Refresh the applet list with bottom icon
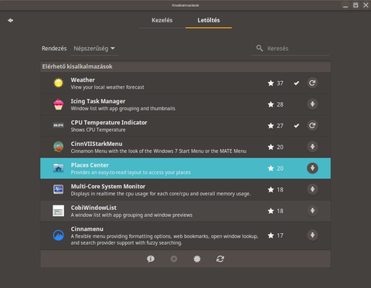 [x=220, y=259]
